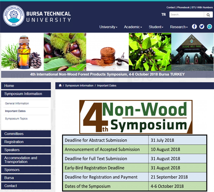This screenshot has height=192, width=214.
Task: Click 'Early-Bird Registration Deadline' cell
Action: (105, 168)
